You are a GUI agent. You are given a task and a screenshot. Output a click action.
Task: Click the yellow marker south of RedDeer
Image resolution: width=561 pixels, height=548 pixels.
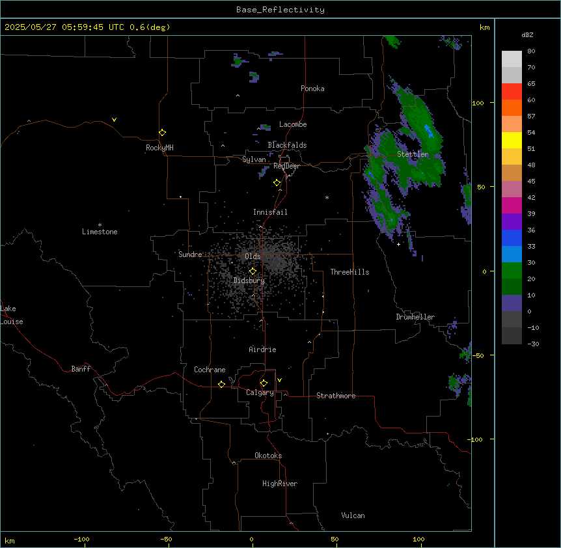(x=277, y=183)
